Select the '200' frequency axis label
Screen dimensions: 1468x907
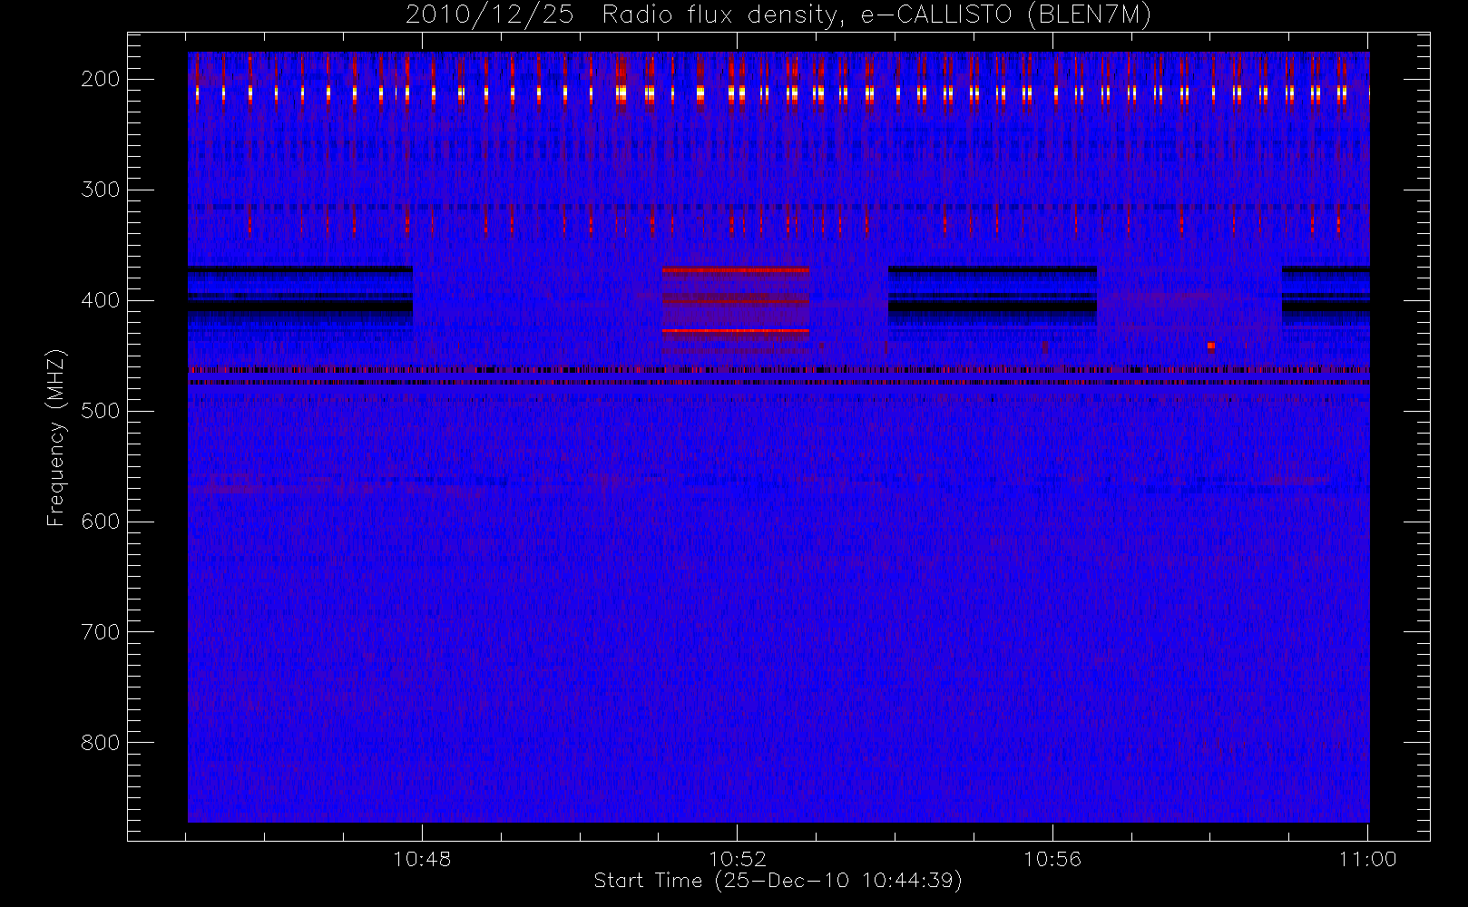pos(101,79)
